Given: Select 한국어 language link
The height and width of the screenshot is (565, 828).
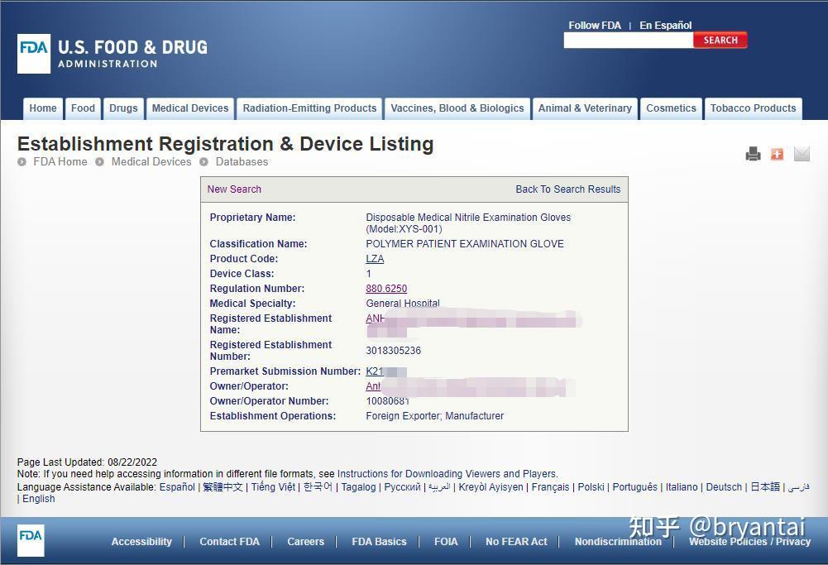Looking at the screenshot, I should (x=318, y=487).
